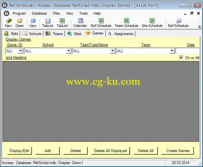Click the Site Schedule toolbar icon
This screenshot has height=167, width=203.
pos(152,21)
